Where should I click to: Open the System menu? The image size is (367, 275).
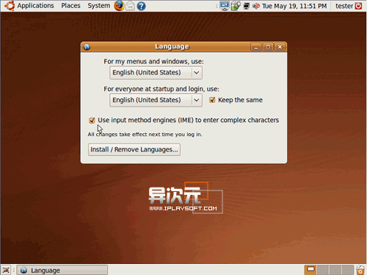99,6
